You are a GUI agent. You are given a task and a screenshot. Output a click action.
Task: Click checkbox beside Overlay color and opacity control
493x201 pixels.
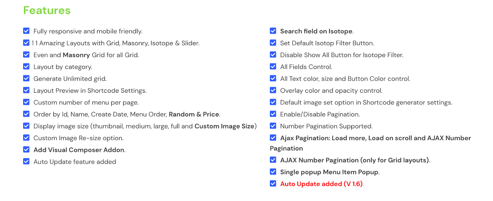point(273,90)
